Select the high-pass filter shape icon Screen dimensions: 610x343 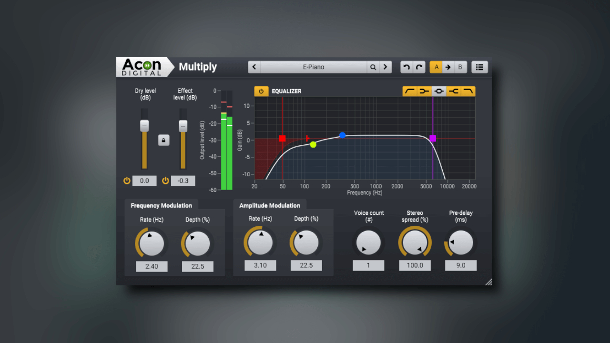[x=410, y=91]
